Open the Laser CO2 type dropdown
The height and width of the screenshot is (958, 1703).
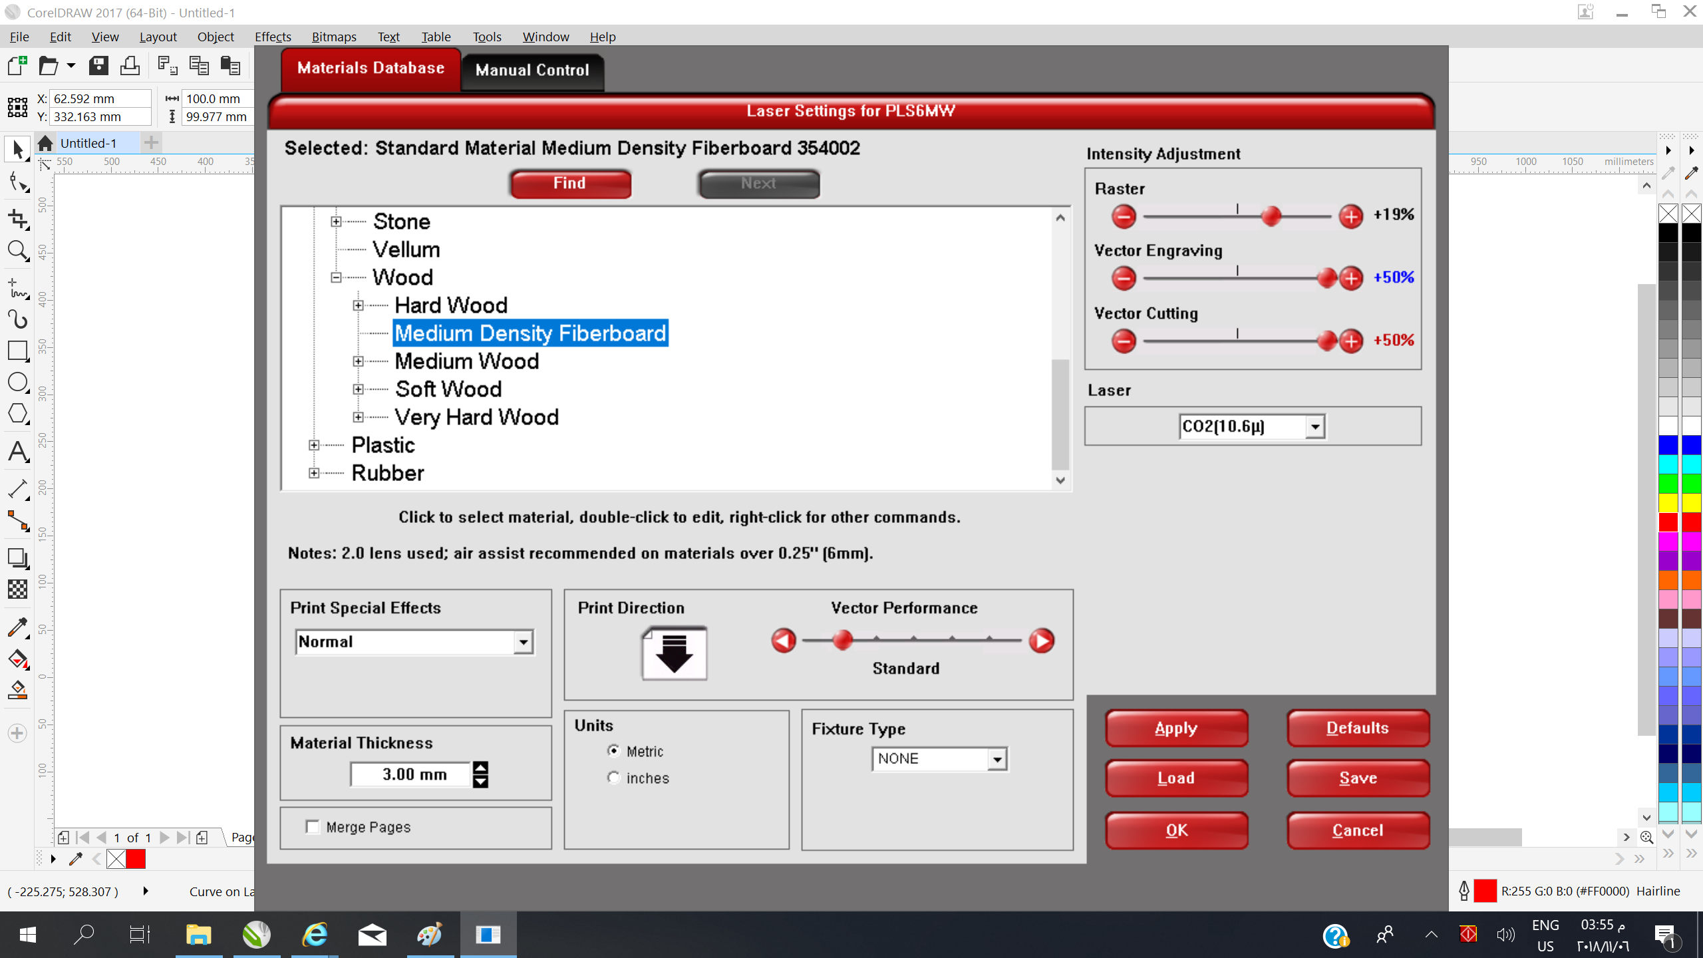point(1315,427)
